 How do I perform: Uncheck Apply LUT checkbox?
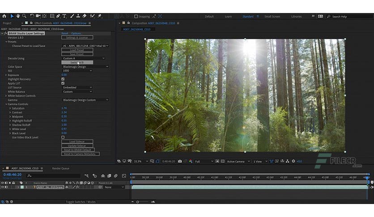click(x=63, y=83)
